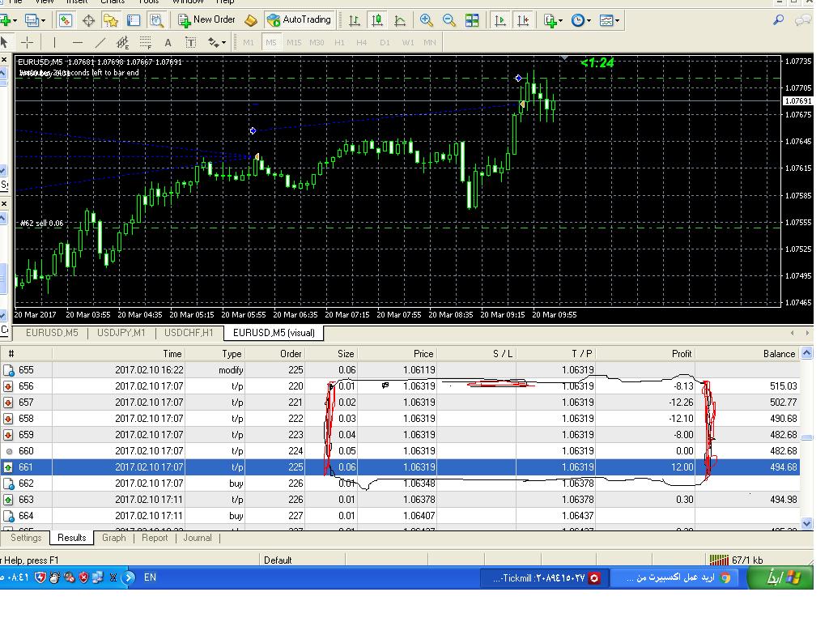Open the Windows Start button
829x622 pixels.
pyautogui.click(x=780, y=577)
